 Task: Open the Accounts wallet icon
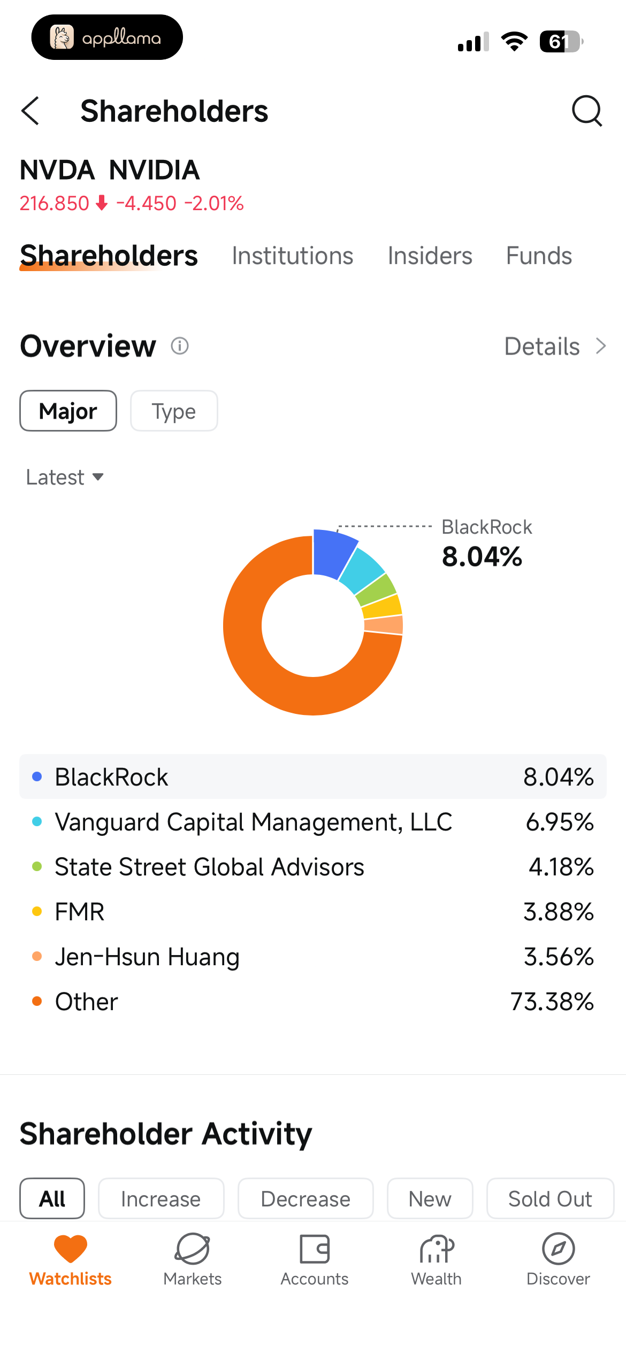pos(315,1249)
